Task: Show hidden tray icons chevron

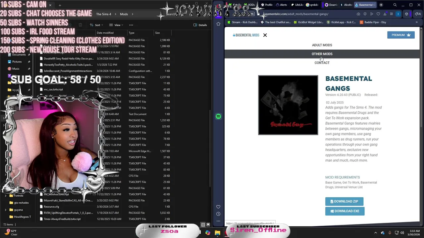Action: coord(375,233)
